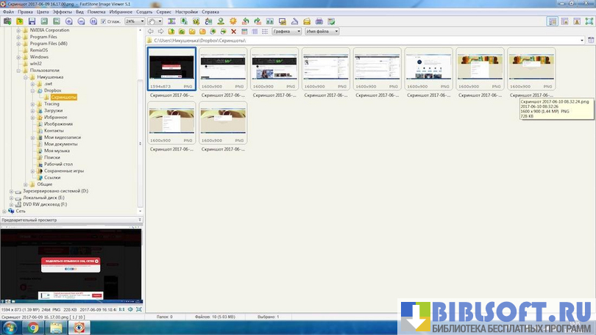Open the Графика file filter dropdown
Image resolution: width=596 pixels, height=335 pixels.
point(285,32)
